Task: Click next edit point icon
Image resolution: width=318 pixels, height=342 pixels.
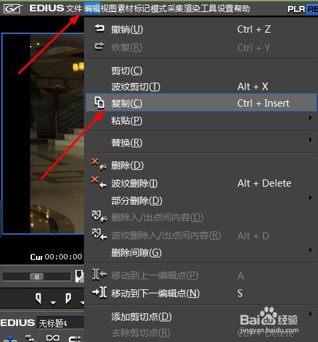Action: (x=99, y=292)
